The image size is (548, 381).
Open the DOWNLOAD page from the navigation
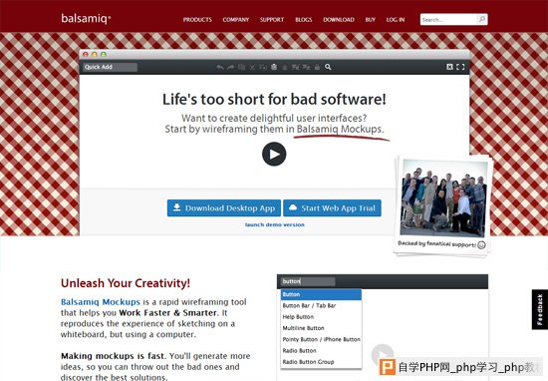click(339, 20)
